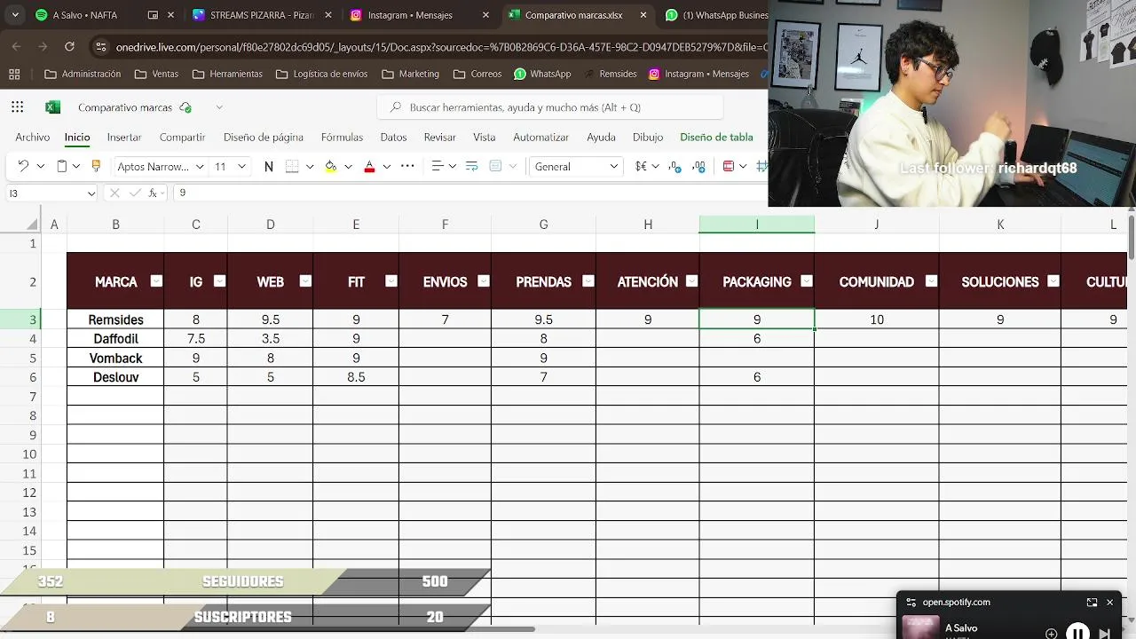The height and width of the screenshot is (639, 1136).
Task: Switch to the Insertar tab
Action: pos(124,137)
